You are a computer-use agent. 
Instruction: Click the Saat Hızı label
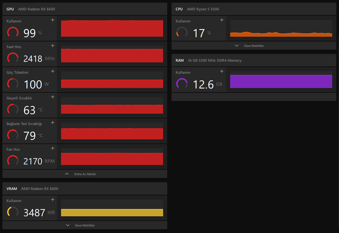click(14, 47)
